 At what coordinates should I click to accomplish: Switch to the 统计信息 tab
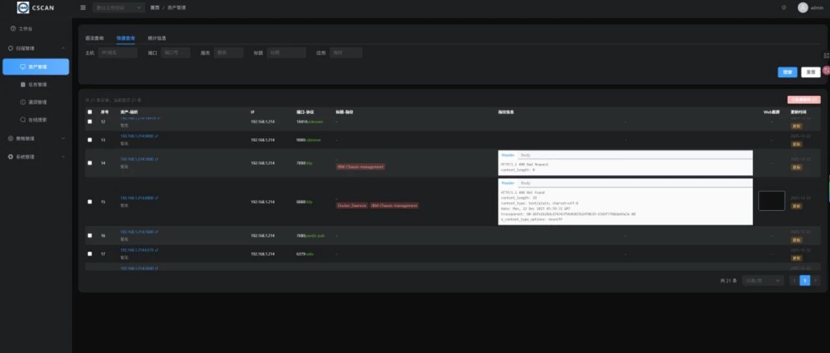point(157,38)
